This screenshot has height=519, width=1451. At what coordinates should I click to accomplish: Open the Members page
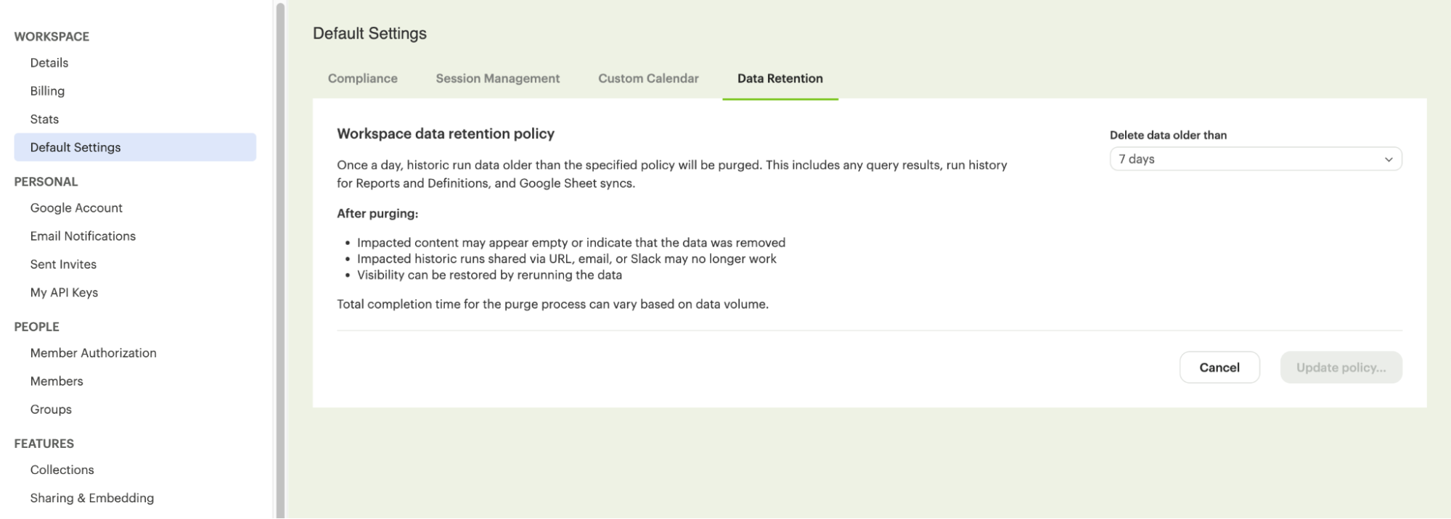(57, 381)
